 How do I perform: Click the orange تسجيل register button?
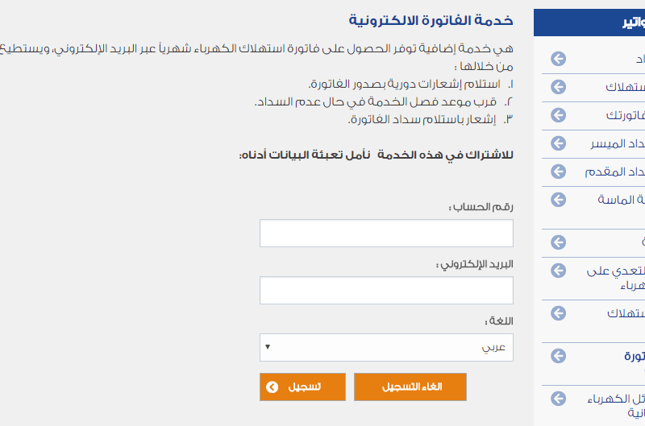click(x=302, y=387)
